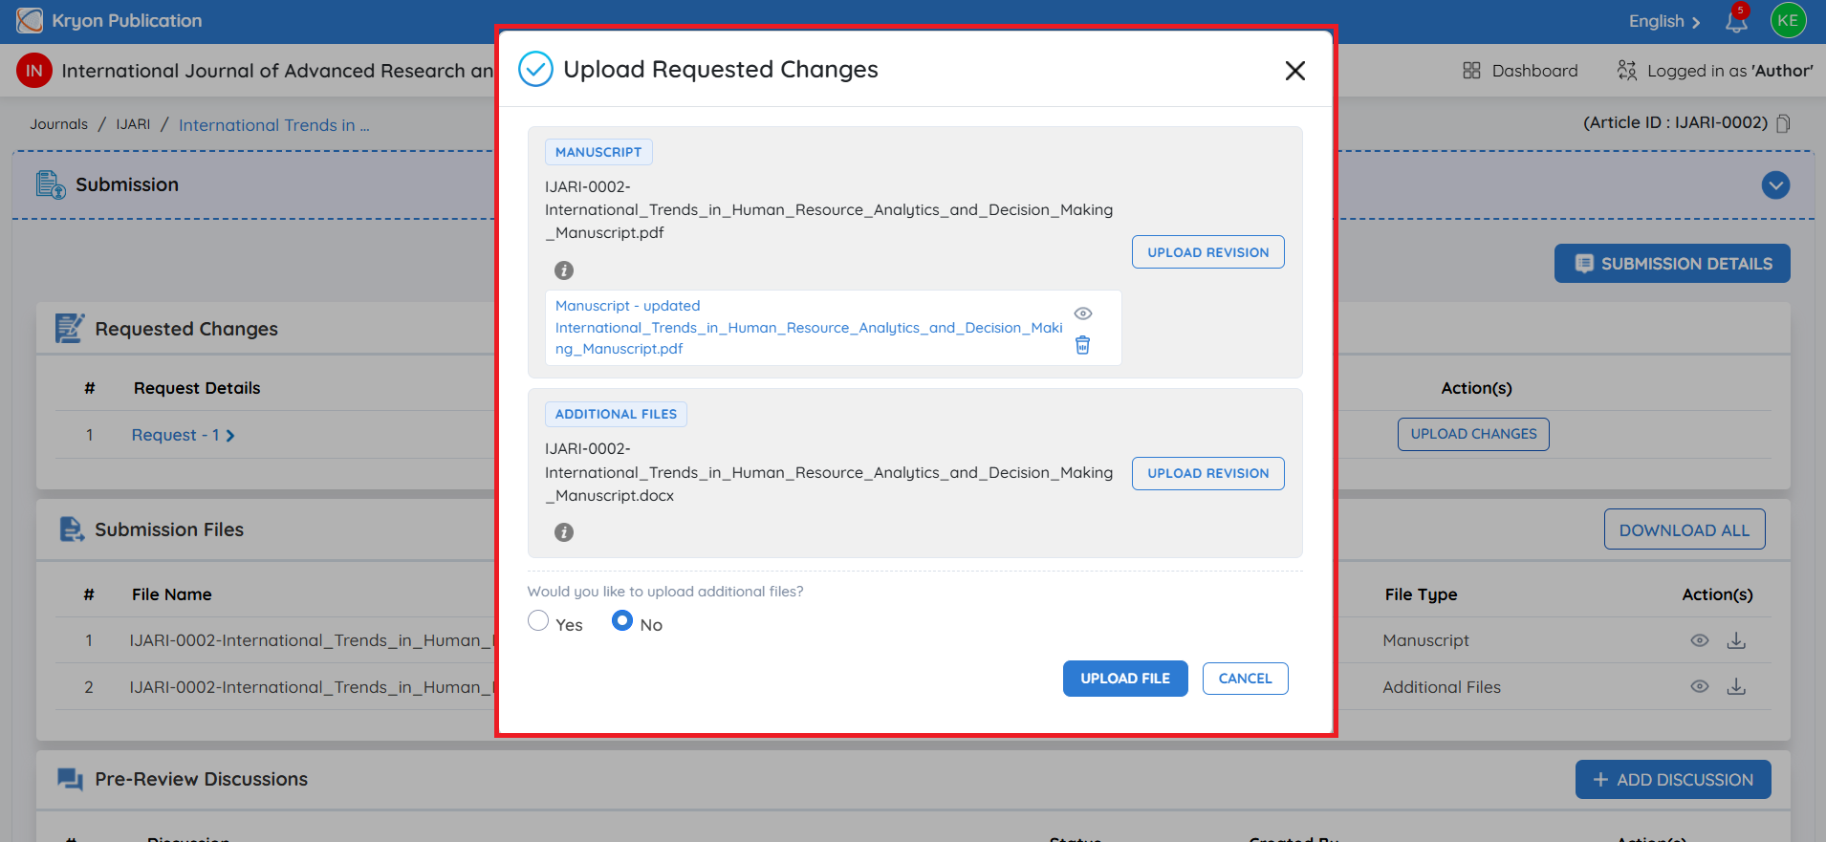Click the IN journal avatar icon
The image size is (1826, 842).
[x=34, y=71]
